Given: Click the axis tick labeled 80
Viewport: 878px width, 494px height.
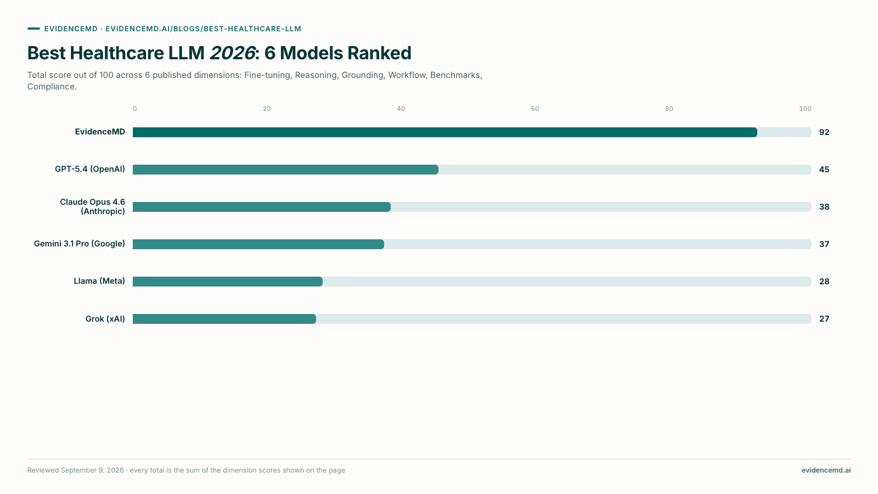Looking at the screenshot, I should tap(669, 109).
